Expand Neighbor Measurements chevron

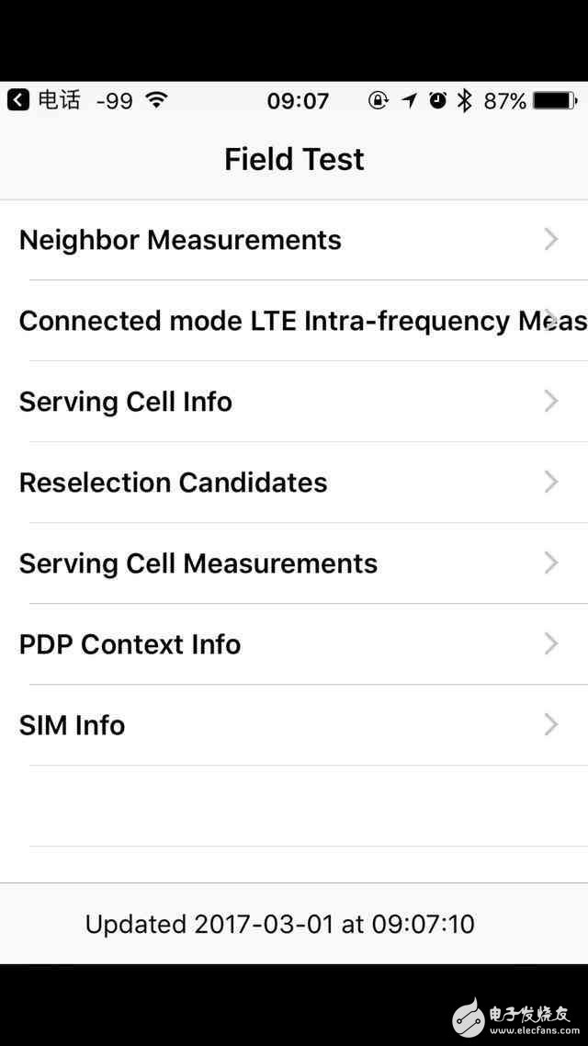550,240
